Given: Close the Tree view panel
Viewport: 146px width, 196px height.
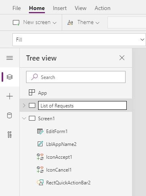Looking at the screenshot, I should click(x=122, y=58).
